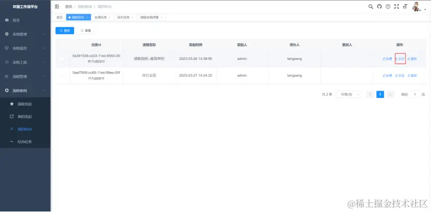The width and height of the screenshot is (431, 212).
Task: Click the 首页 dashboard icon in sidebar
Action: tap(7, 20)
